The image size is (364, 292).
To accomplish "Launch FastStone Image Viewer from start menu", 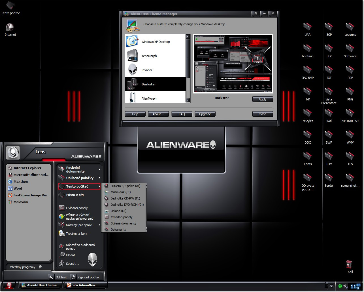I will (x=28, y=195).
